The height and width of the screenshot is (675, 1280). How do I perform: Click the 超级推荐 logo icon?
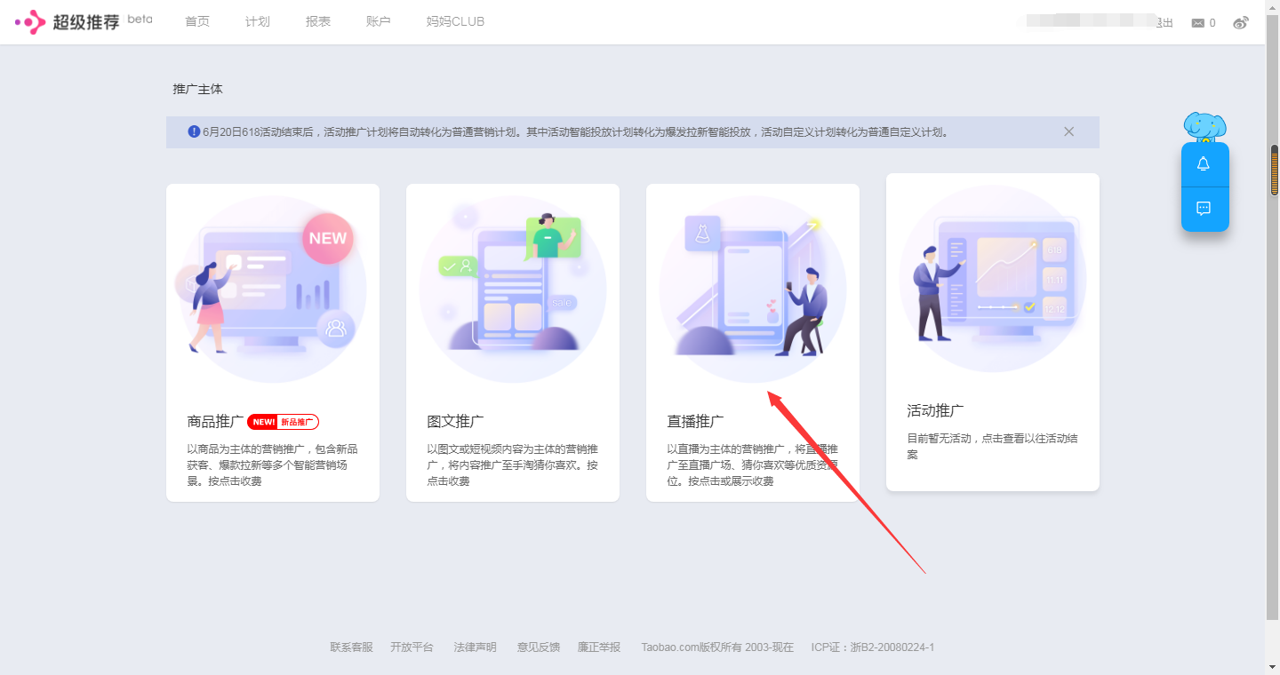[x=30, y=21]
